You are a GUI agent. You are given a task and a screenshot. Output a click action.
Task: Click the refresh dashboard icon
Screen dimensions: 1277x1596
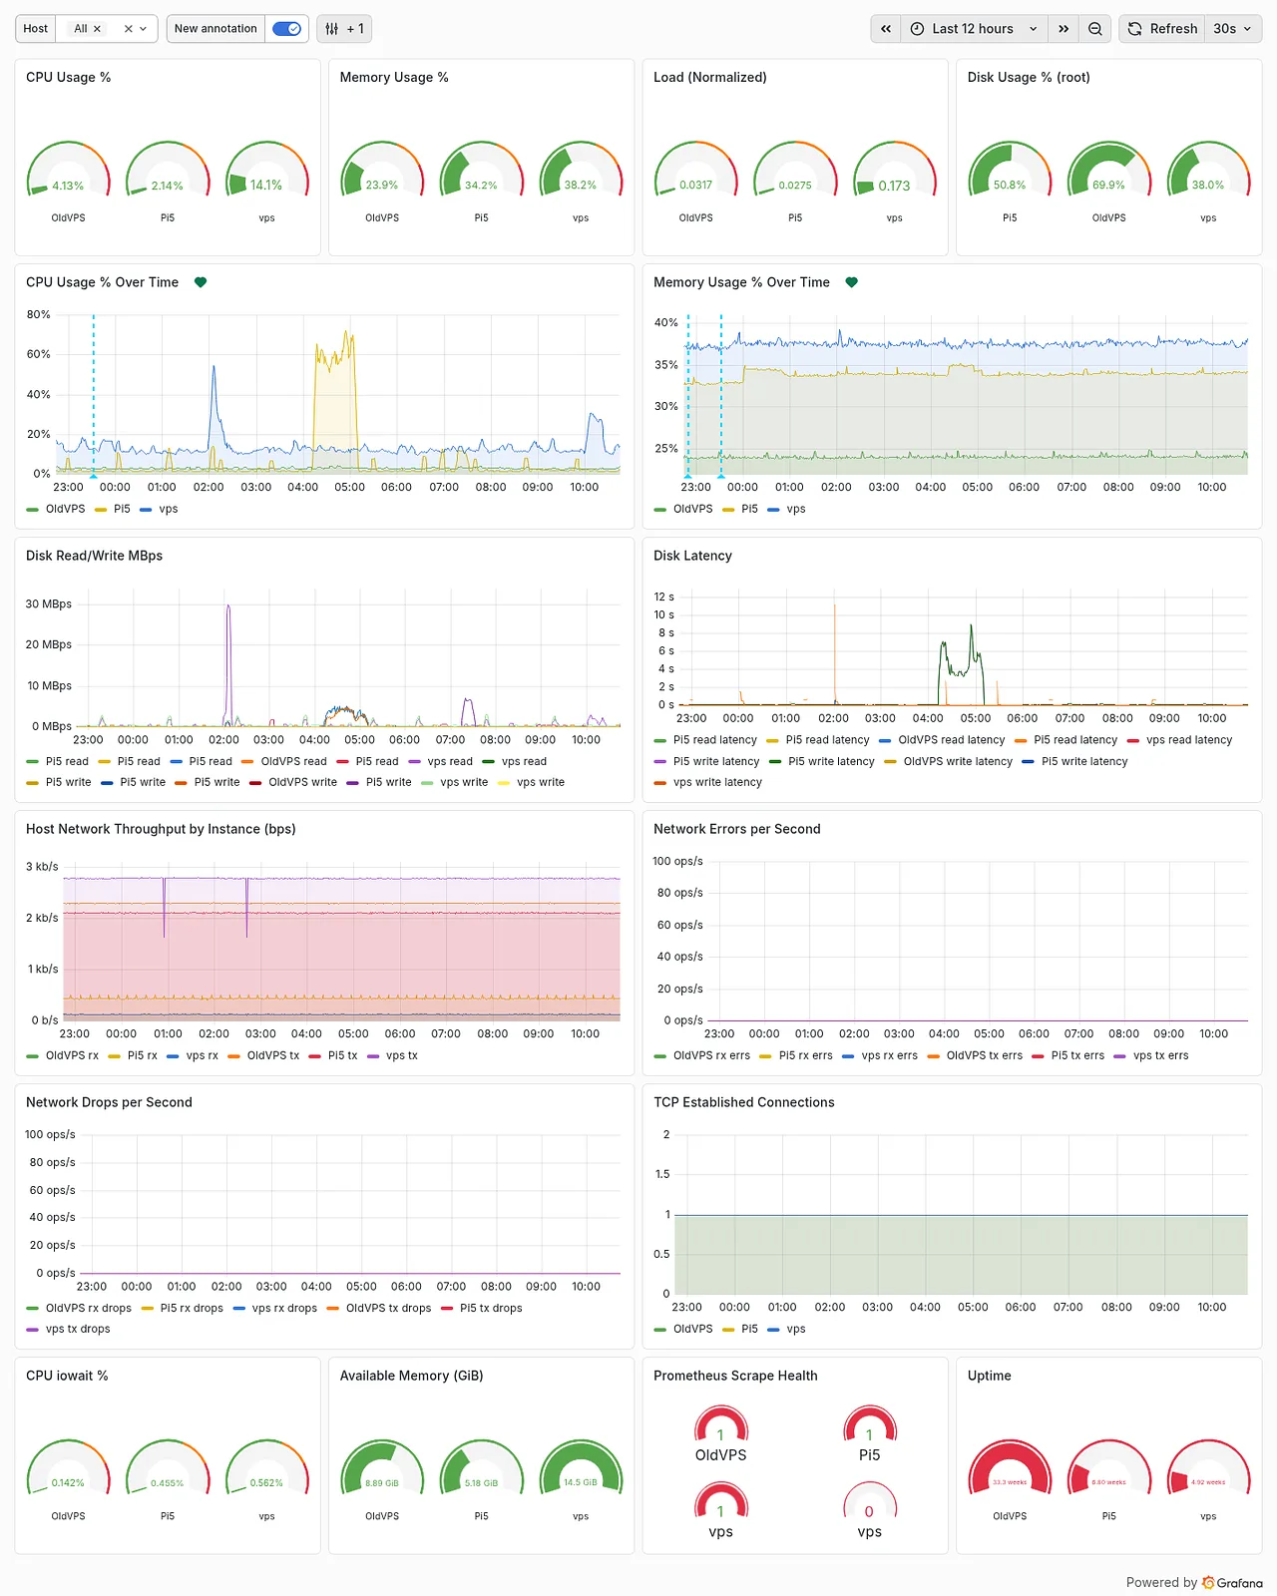click(1135, 29)
